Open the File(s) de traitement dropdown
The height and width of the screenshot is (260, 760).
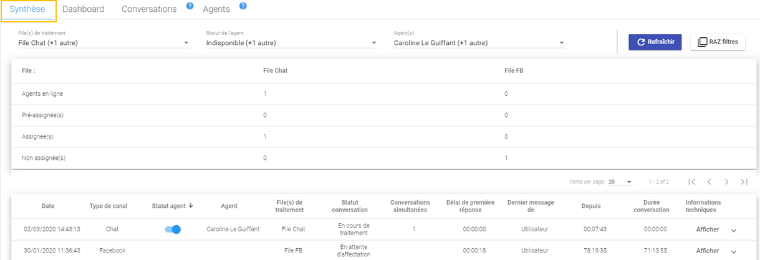186,43
